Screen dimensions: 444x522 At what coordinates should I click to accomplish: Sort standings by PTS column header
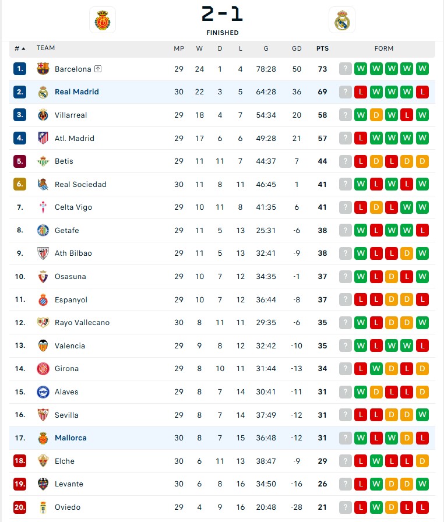(322, 48)
